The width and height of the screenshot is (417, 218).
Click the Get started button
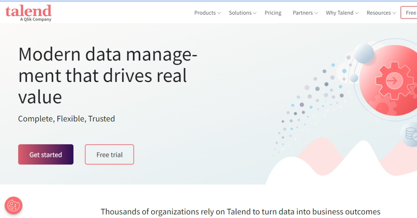46,154
